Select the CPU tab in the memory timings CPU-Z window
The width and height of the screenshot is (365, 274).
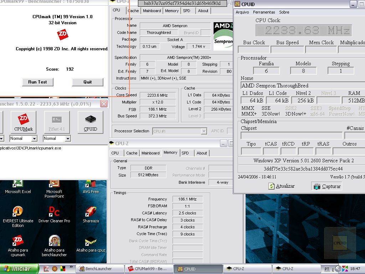pos(115,153)
